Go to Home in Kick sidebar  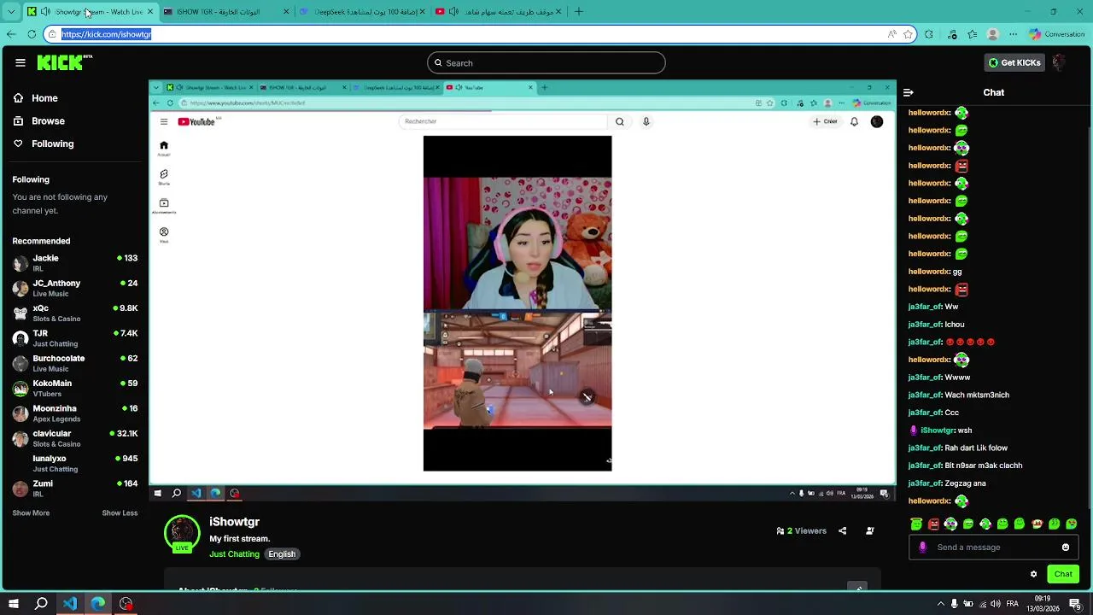[x=35, y=98]
